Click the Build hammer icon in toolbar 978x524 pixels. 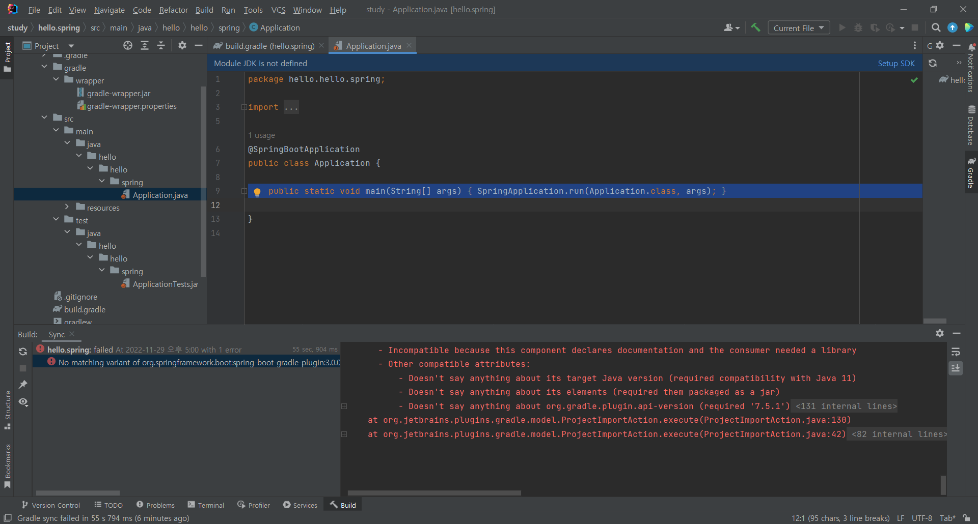click(x=755, y=27)
